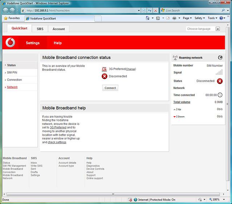
Task: Open the Choose language dropdown
Action: coord(218,29)
